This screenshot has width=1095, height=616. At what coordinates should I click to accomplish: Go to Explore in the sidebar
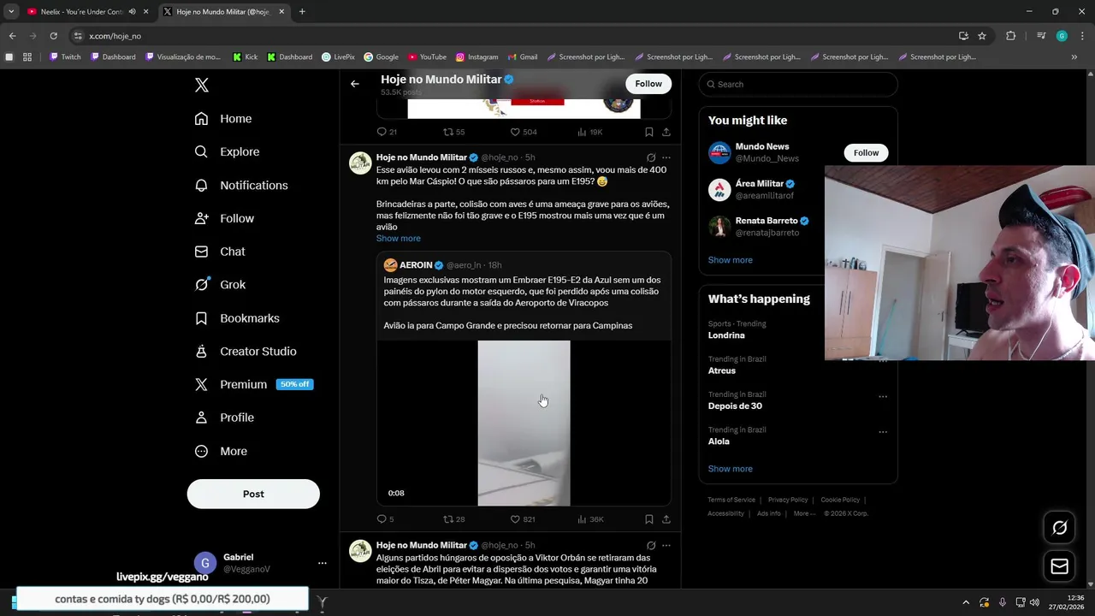click(227, 151)
